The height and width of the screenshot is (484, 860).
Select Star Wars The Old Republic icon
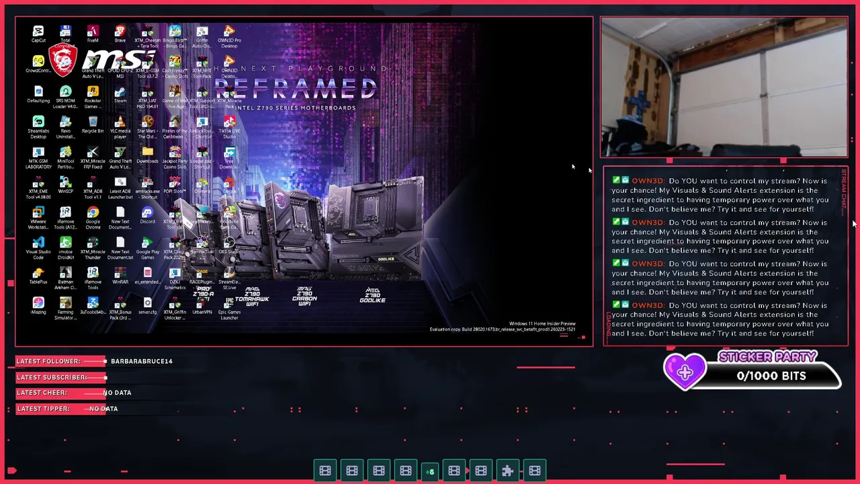pos(147,128)
